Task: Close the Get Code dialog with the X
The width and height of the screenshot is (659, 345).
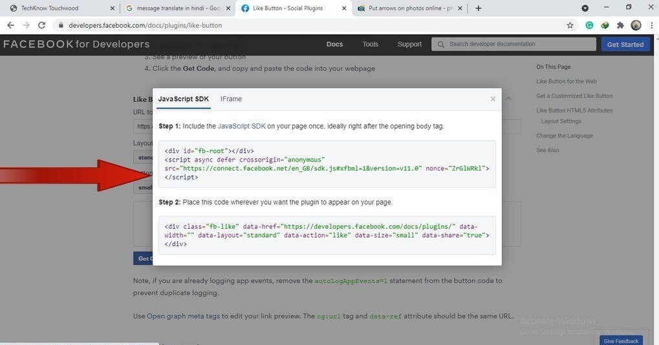Action: click(x=493, y=99)
